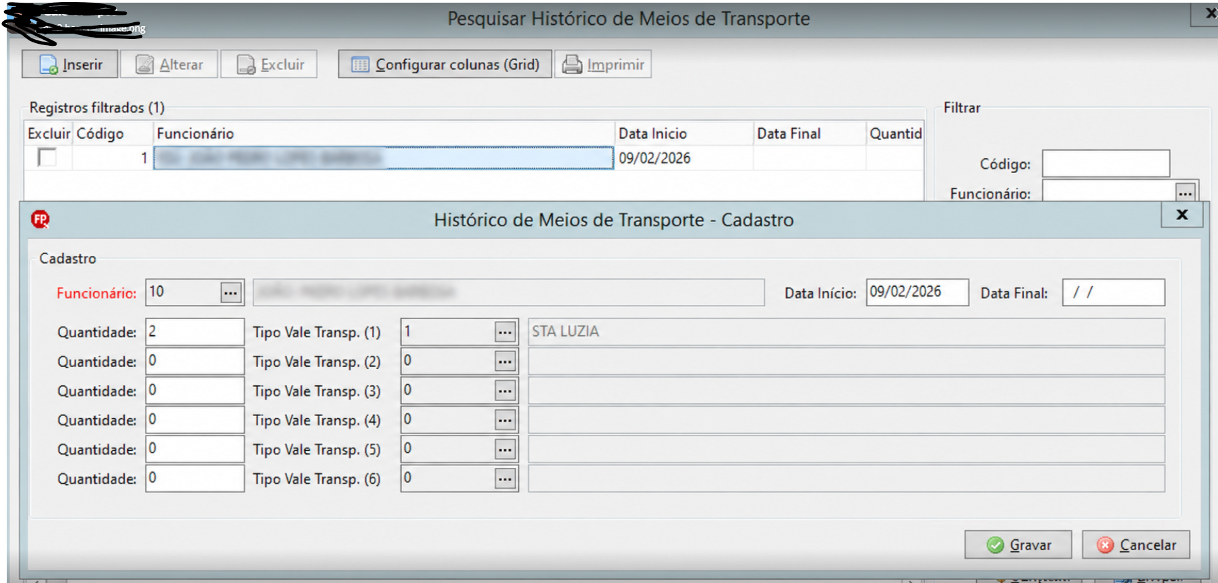Click Tipo Vale Transp. (4) code field
This screenshot has width=1218, height=583.
448,419
